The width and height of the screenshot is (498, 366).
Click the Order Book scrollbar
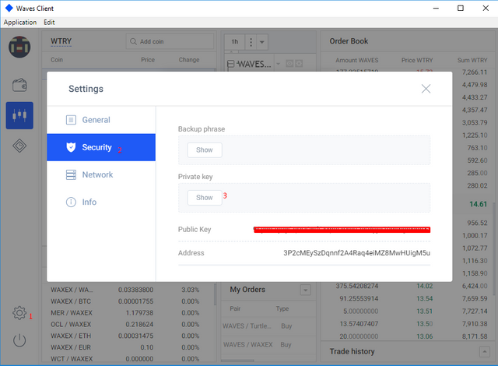(x=494, y=248)
